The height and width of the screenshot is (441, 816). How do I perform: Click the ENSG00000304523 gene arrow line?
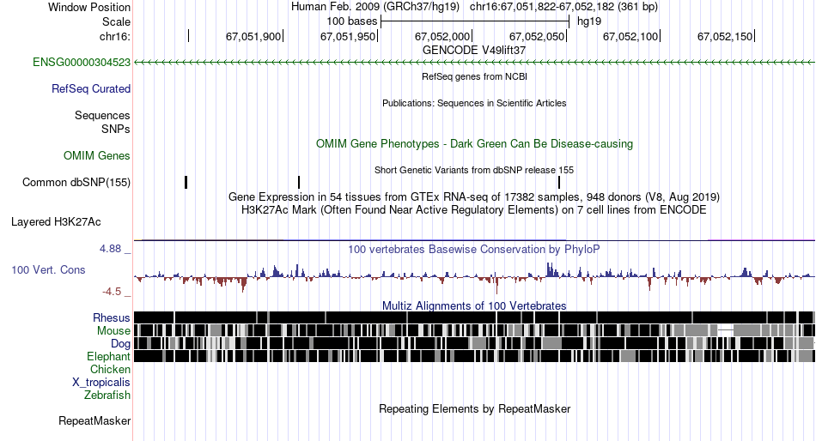pyautogui.click(x=474, y=63)
